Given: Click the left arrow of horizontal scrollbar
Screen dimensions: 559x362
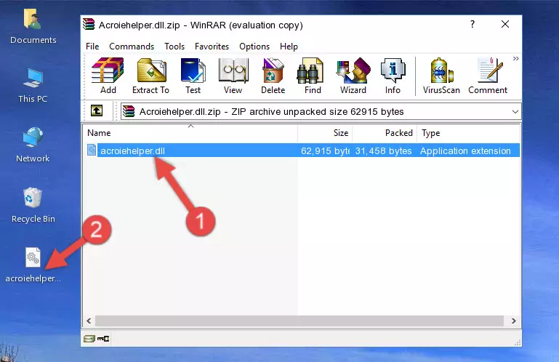Looking at the screenshot, I should 89,321.
